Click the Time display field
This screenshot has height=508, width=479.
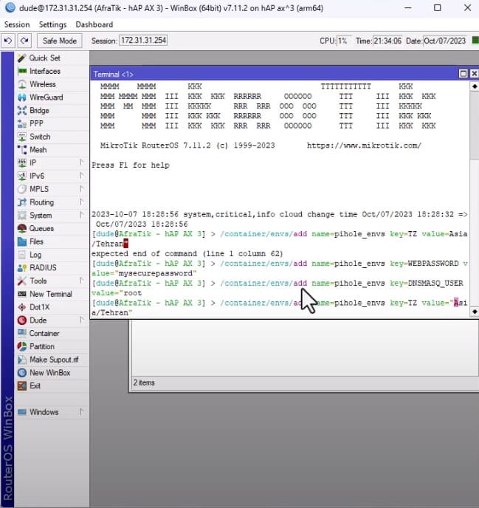tap(387, 41)
